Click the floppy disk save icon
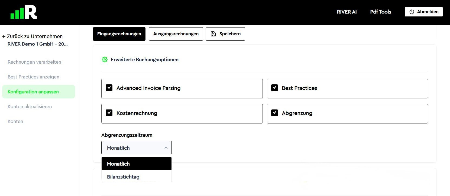This screenshot has width=450, height=196. [x=213, y=34]
